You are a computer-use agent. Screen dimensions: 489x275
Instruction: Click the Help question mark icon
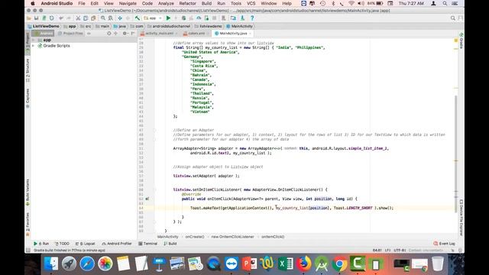[x=252, y=18]
